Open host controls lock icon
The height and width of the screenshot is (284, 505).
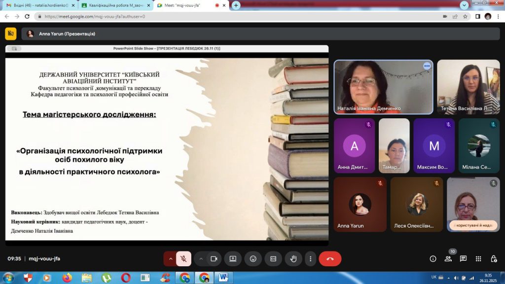point(494,259)
